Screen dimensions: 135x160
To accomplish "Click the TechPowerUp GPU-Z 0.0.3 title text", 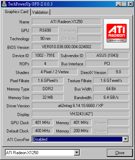I will (30, 4).
